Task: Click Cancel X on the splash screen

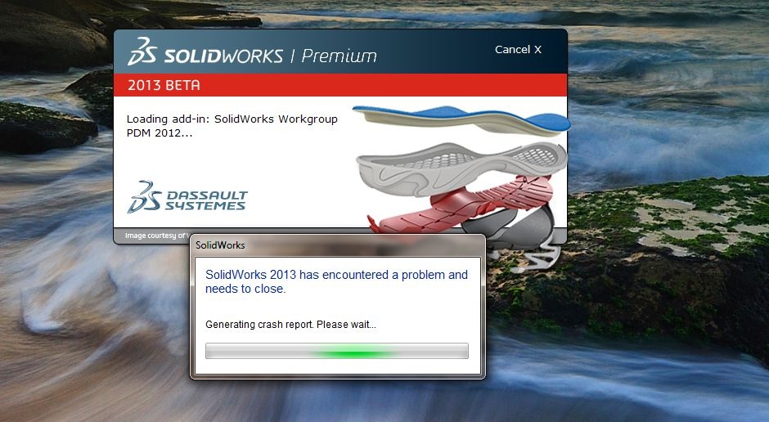Action: 518,50
